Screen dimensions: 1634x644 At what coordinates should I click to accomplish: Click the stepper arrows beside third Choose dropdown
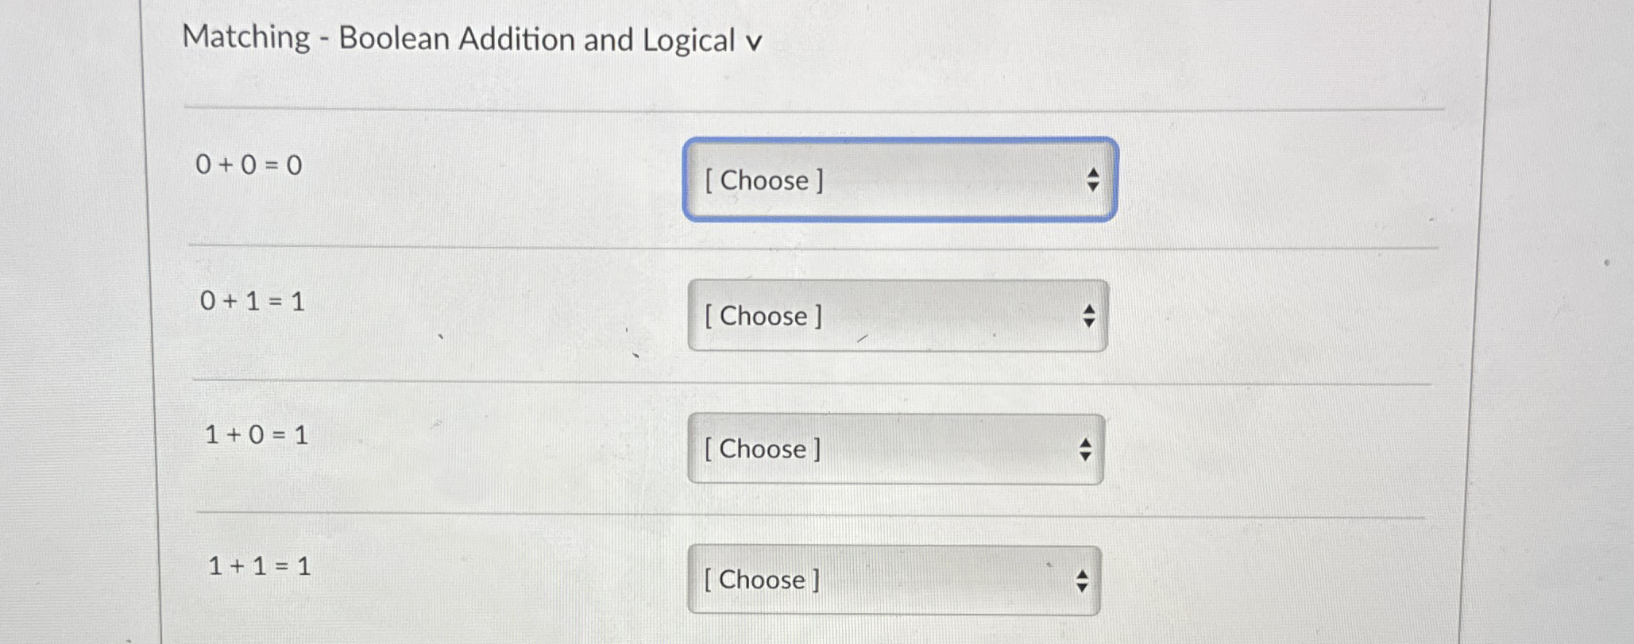[1085, 450]
